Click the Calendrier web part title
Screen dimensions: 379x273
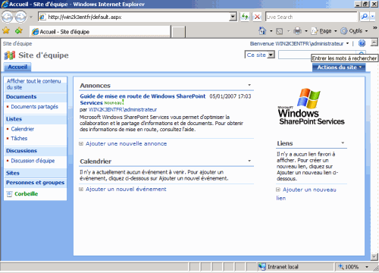click(x=96, y=162)
